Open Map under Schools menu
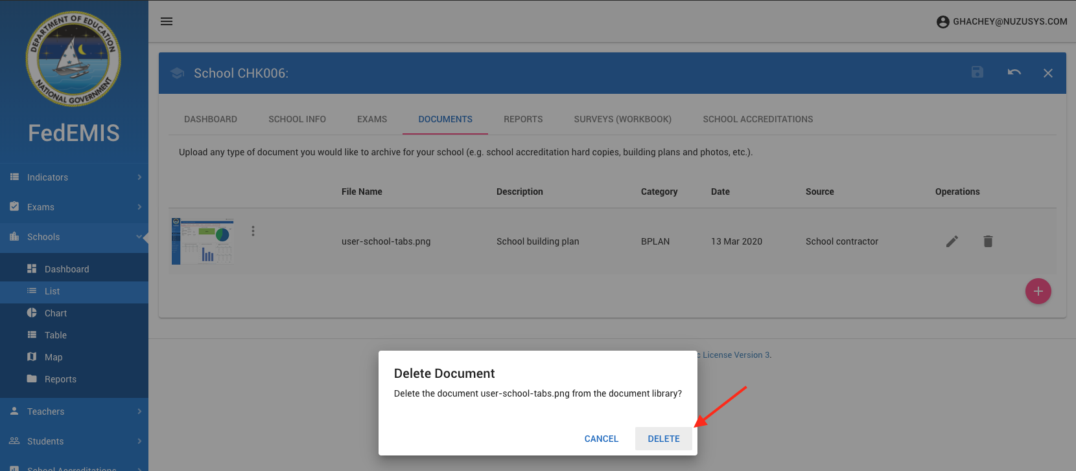 coord(53,357)
